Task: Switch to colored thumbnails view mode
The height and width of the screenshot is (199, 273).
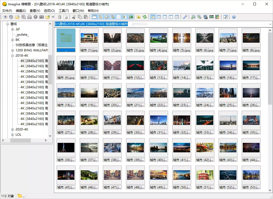Action: coord(153,17)
